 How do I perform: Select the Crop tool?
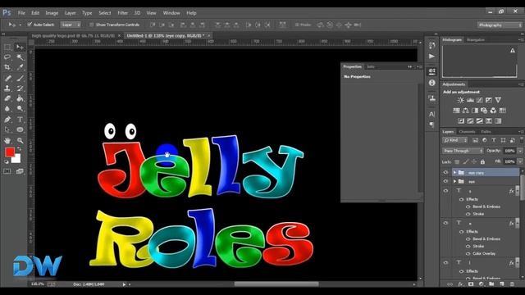7,67
